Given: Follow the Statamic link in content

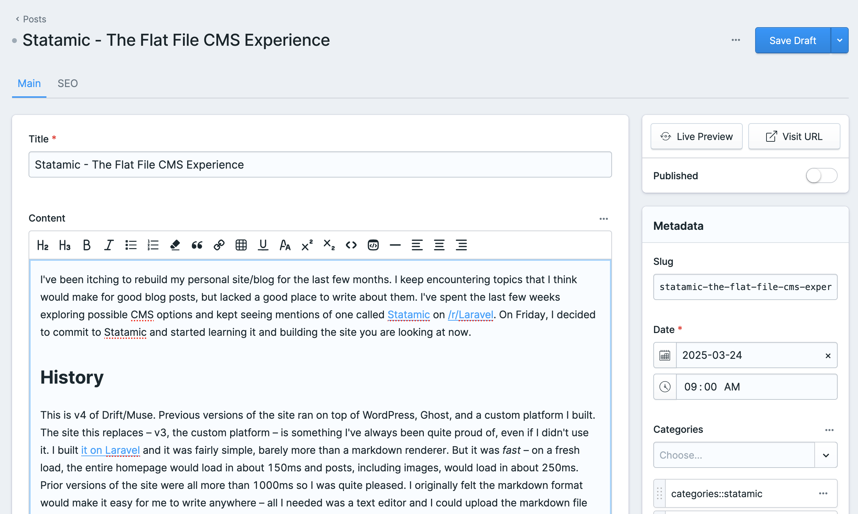Looking at the screenshot, I should (409, 314).
